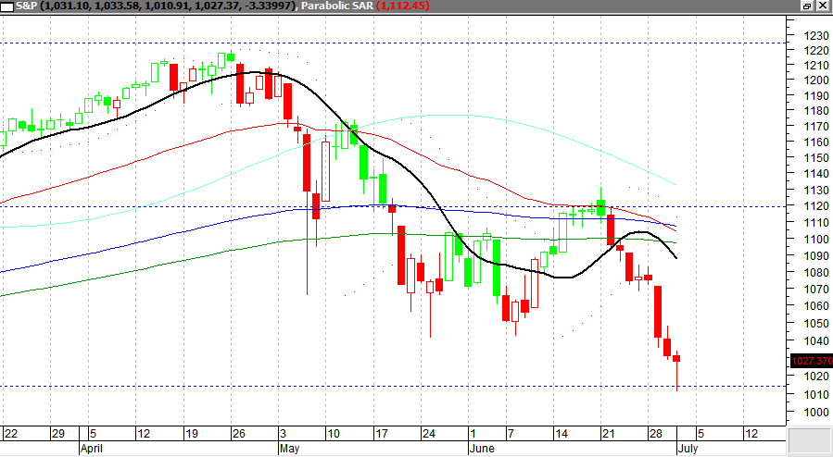Click the June month label
833x457 pixels.
pos(482,449)
